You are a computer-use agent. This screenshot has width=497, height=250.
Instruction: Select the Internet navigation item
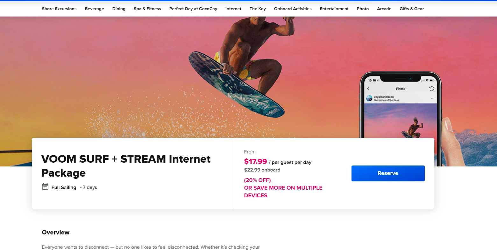(x=233, y=9)
